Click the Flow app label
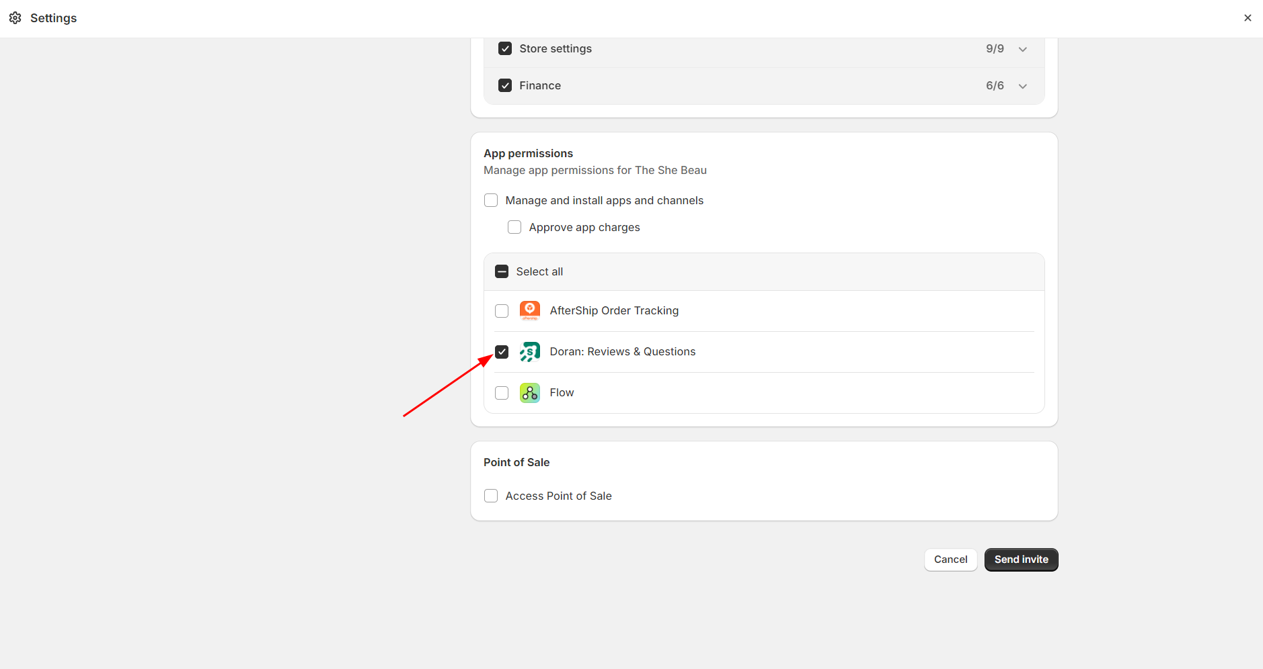The image size is (1263, 669). coord(562,392)
